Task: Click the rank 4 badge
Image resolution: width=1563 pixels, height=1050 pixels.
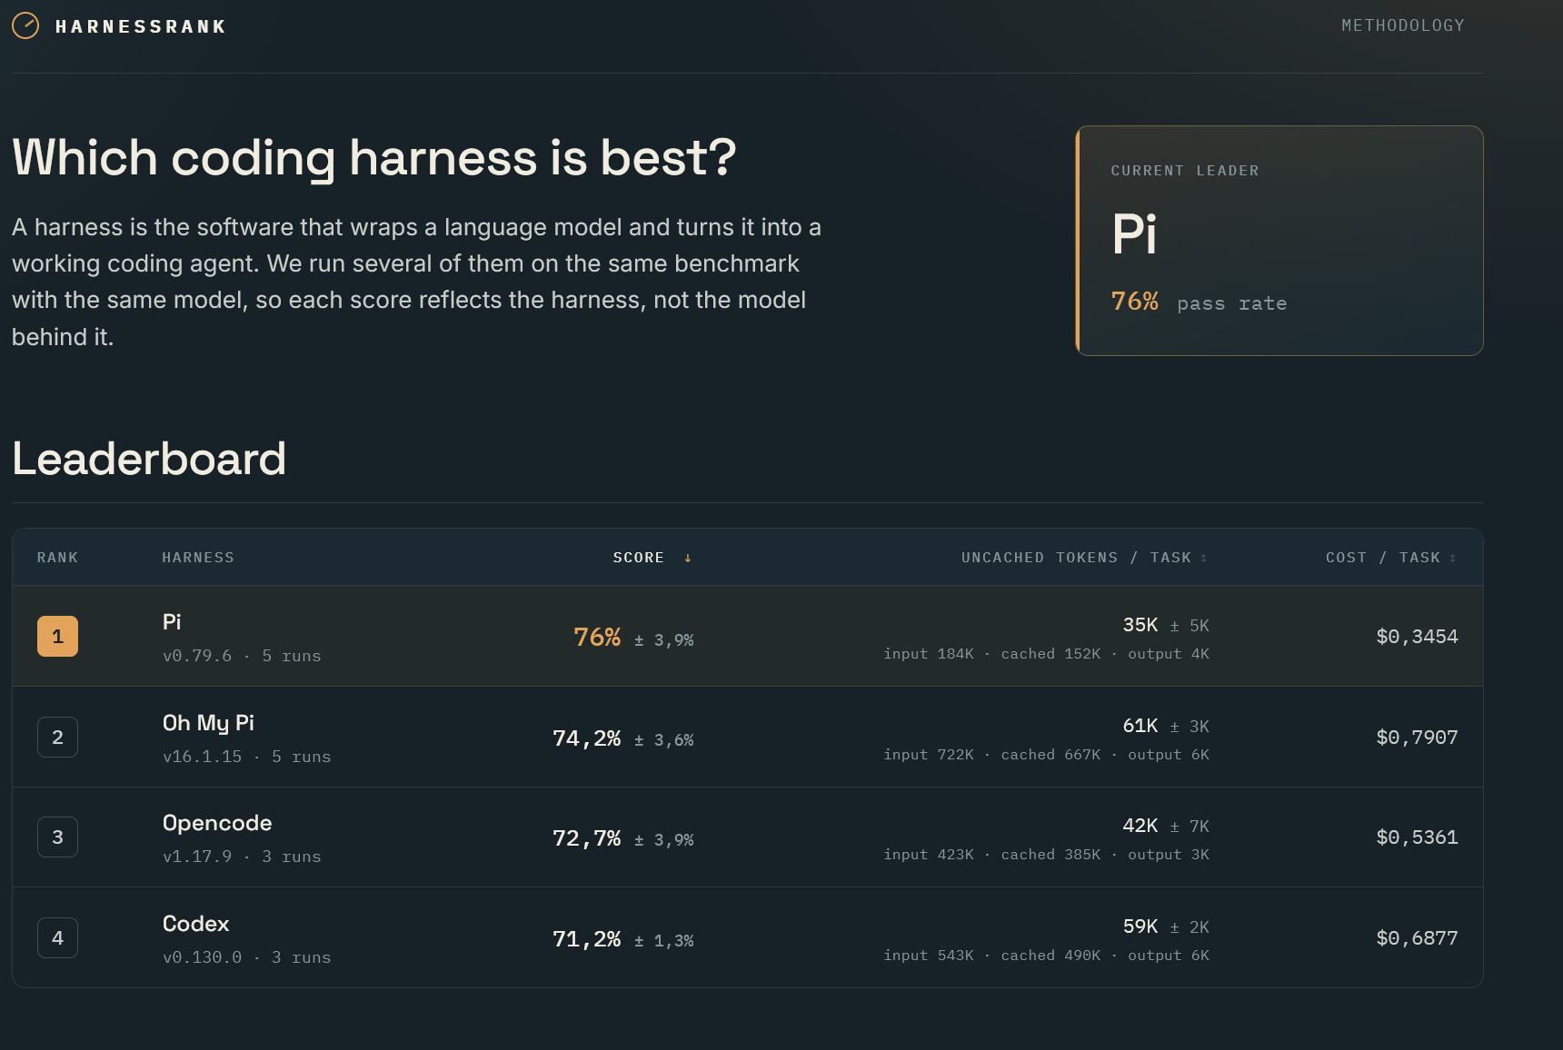Action: pyautogui.click(x=57, y=937)
